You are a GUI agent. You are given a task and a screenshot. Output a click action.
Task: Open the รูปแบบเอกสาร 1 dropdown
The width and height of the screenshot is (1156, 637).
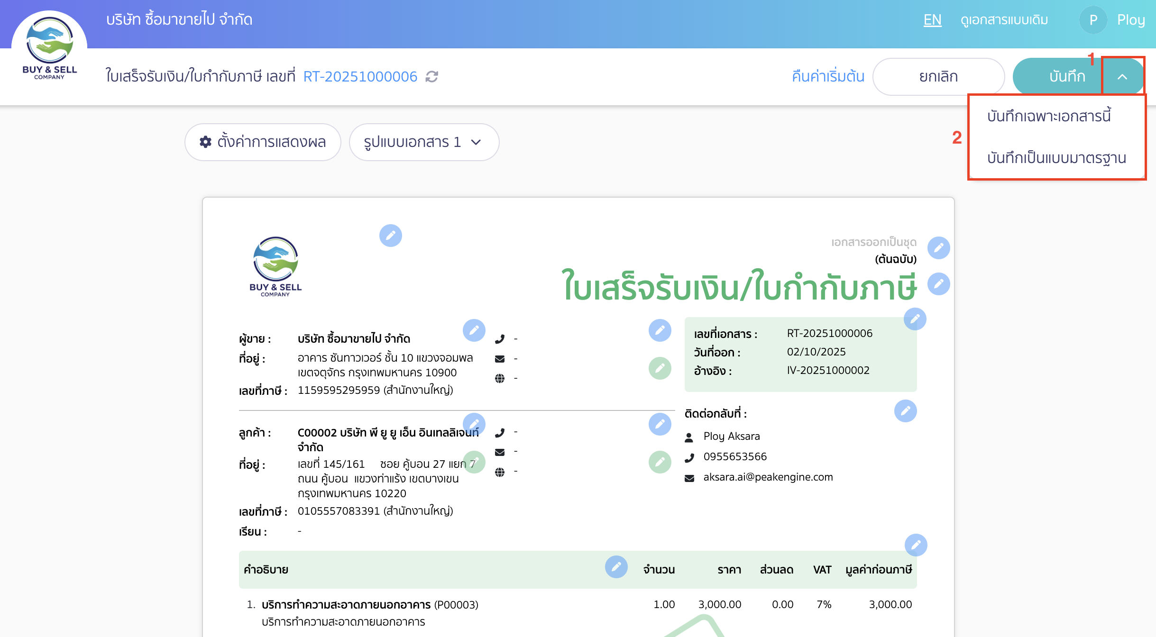point(423,142)
